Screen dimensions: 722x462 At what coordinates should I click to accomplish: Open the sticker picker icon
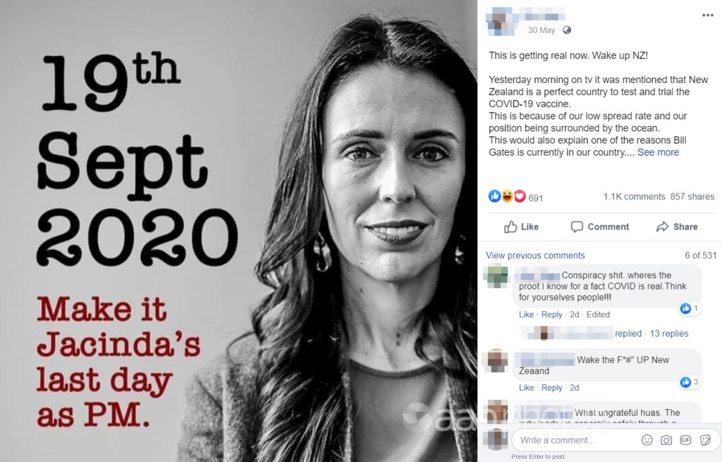coord(705,440)
